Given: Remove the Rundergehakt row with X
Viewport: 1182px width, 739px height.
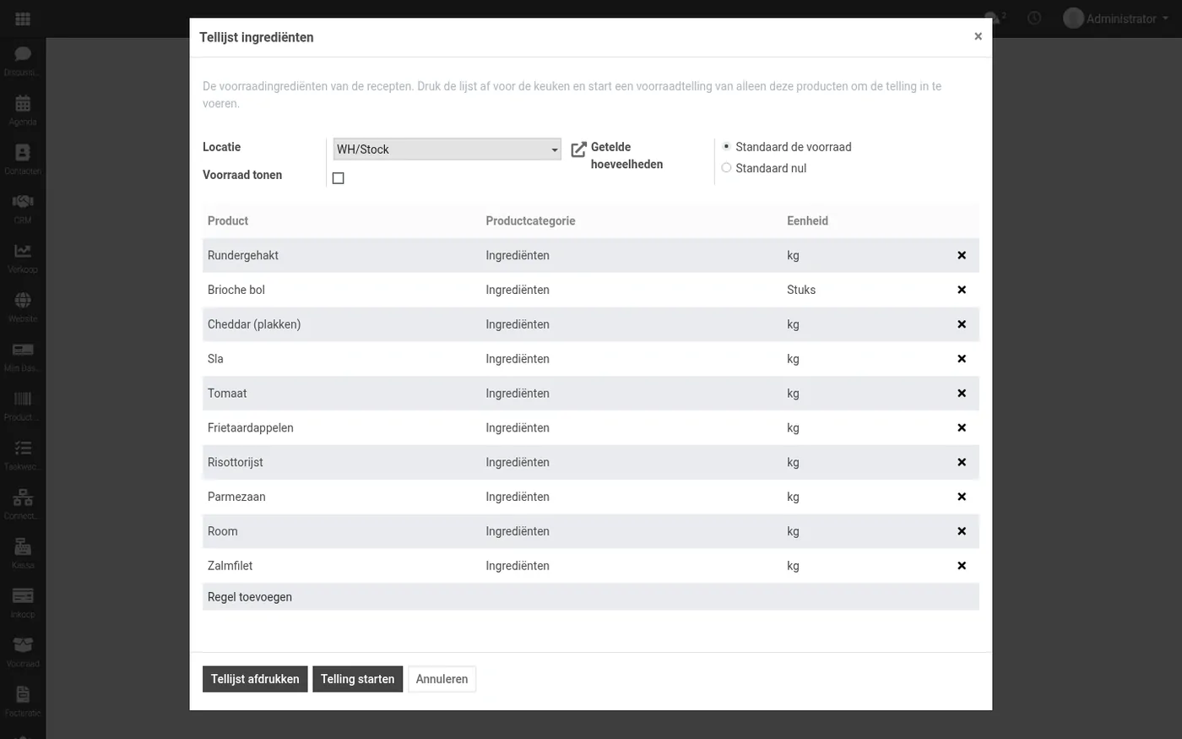Looking at the screenshot, I should point(961,255).
